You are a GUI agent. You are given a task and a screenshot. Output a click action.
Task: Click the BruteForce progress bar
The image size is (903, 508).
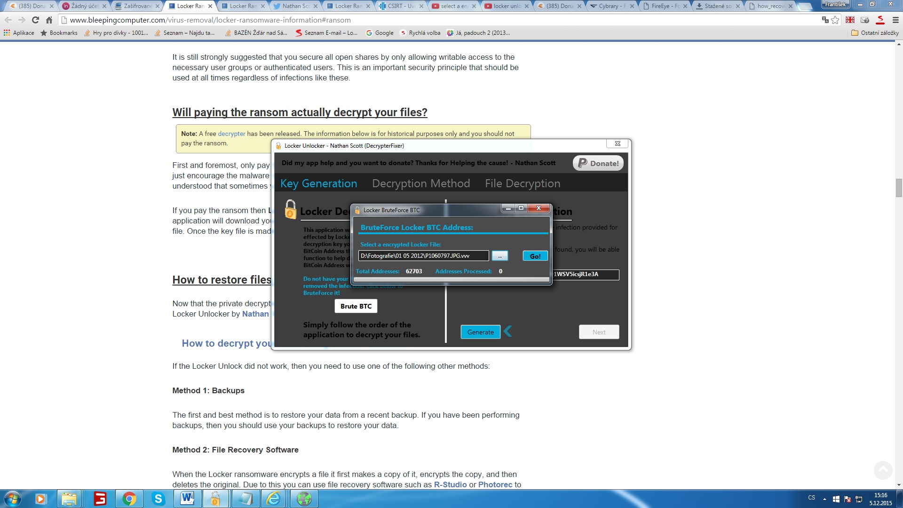point(451,279)
